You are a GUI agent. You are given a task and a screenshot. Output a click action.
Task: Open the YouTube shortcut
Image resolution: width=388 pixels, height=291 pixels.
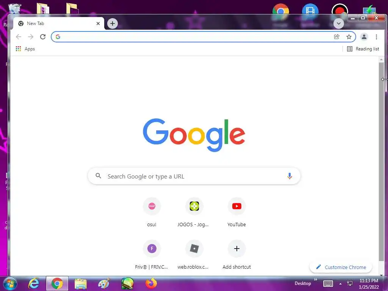[236, 213]
